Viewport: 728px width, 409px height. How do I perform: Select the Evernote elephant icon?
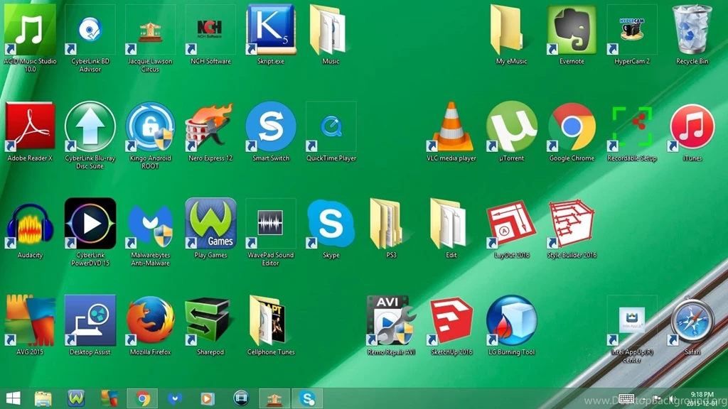tap(572, 31)
